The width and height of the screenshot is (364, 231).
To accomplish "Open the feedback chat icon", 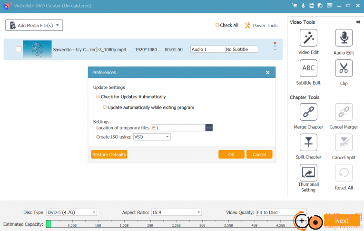I will coord(320,6).
